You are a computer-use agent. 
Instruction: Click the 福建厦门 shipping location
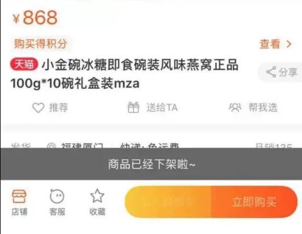82,145
